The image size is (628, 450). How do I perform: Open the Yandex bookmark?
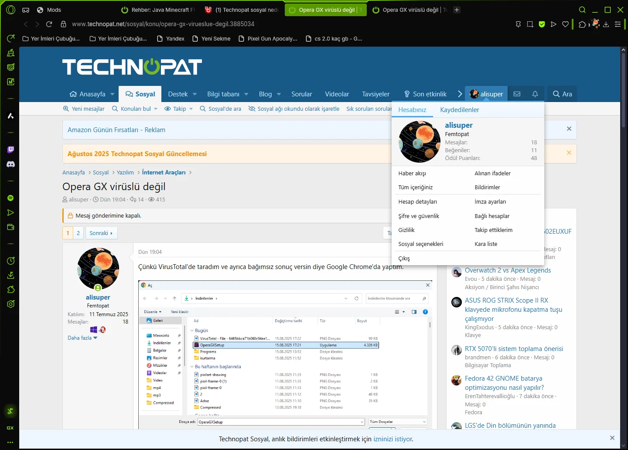[171, 38]
